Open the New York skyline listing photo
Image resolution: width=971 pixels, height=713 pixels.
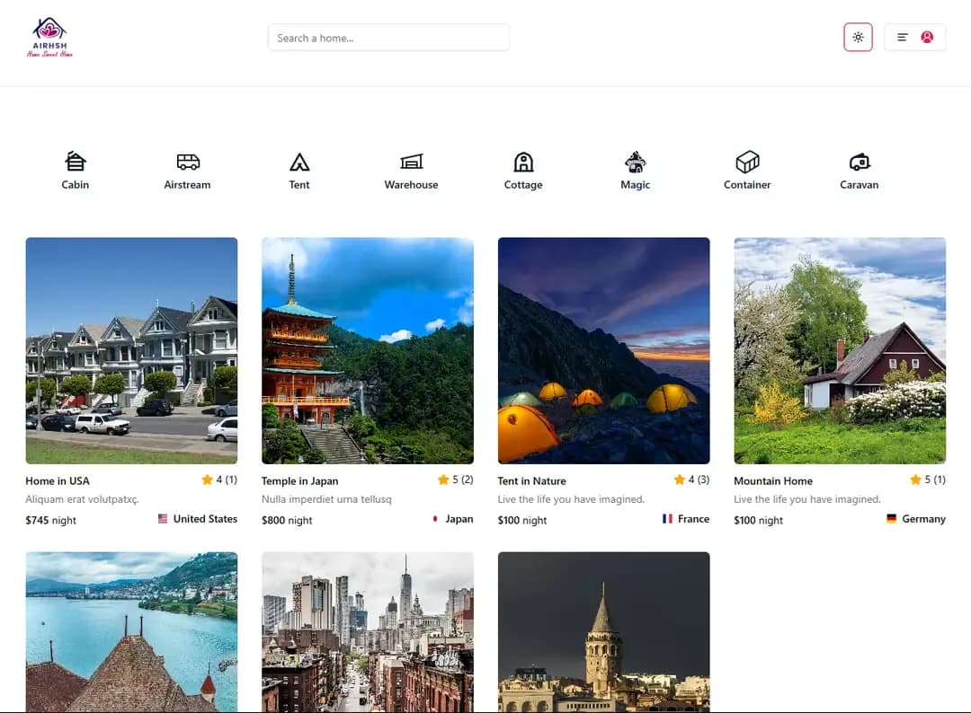[x=368, y=632]
